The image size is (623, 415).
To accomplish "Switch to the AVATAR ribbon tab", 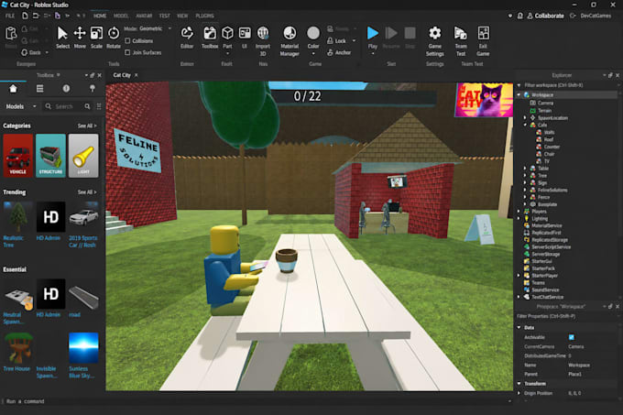I will [x=144, y=16].
